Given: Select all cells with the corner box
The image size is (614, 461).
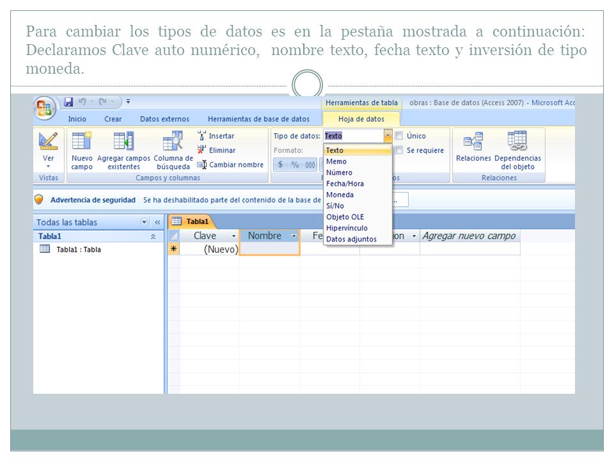Looking at the screenshot, I should 173,236.
